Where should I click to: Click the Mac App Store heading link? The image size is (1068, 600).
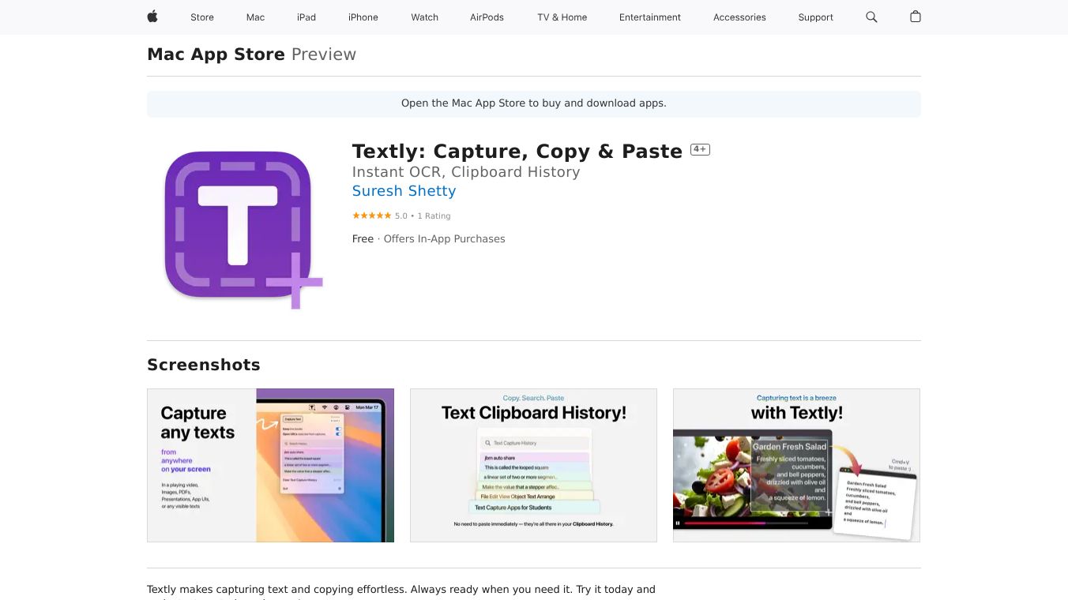click(x=216, y=54)
